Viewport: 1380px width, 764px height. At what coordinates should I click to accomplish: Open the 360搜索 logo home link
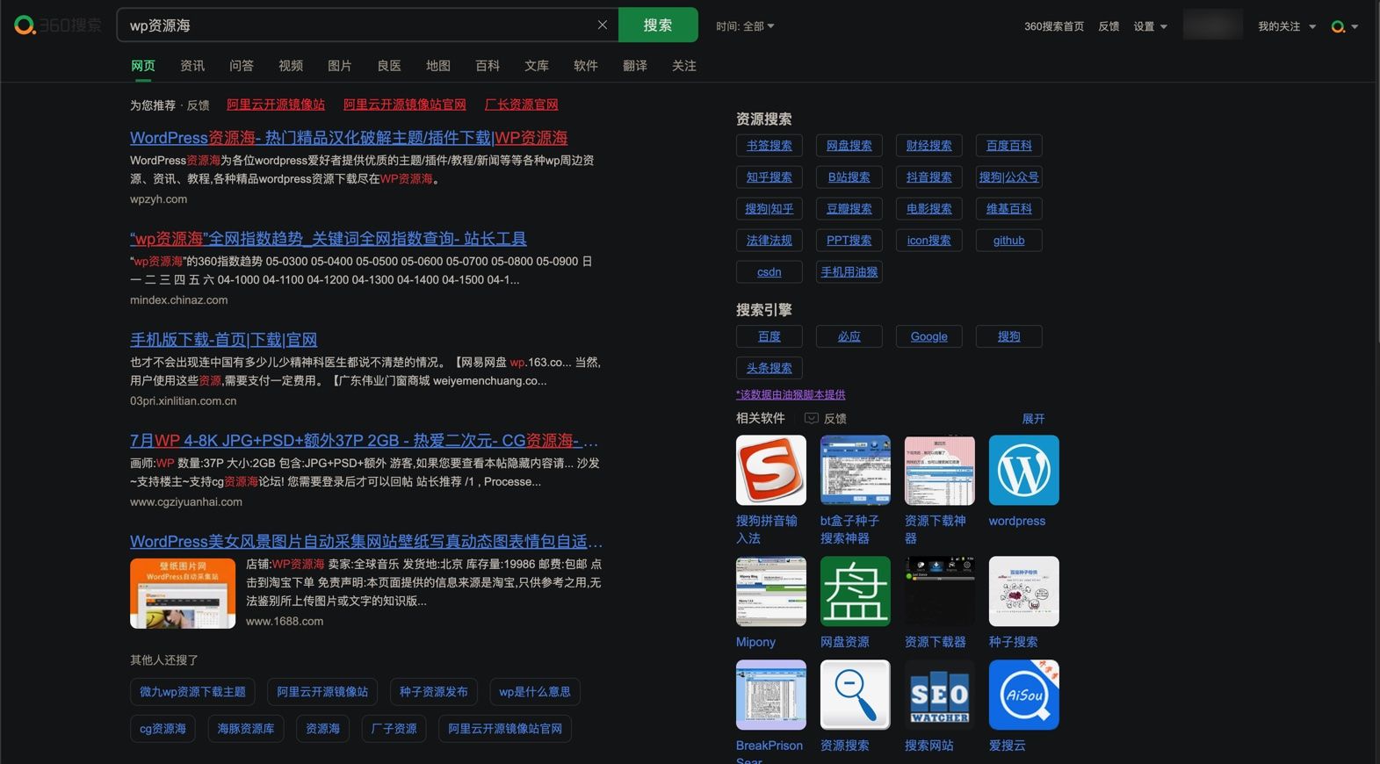(x=58, y=25)
